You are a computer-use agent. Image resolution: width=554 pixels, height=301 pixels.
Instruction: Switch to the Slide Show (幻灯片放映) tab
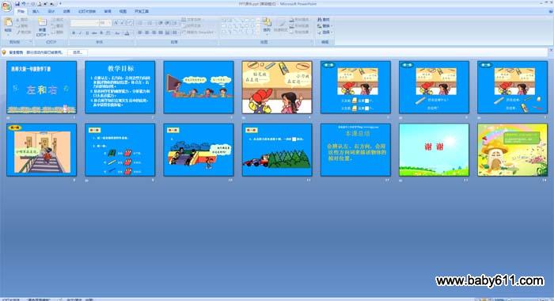[87, 11]
